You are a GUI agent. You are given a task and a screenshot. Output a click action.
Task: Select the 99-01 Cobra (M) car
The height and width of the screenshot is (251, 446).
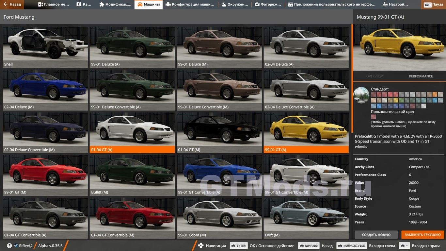pos(219,218)
